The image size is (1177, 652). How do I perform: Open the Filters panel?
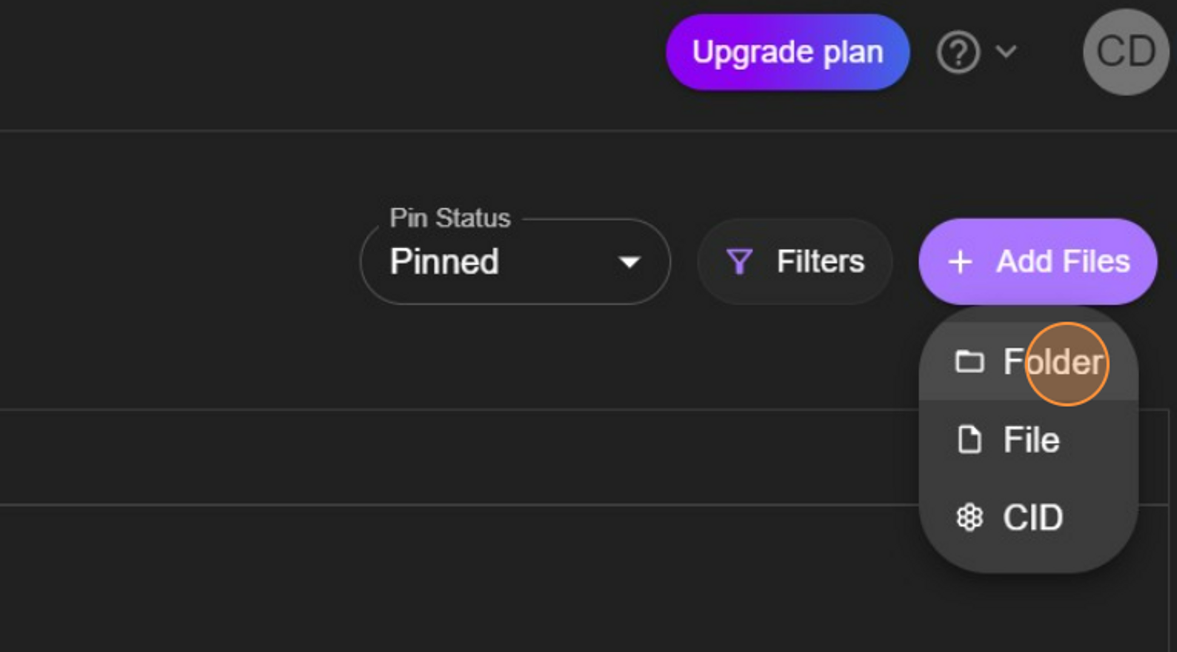pyautogui.click(x=794, y=261)
